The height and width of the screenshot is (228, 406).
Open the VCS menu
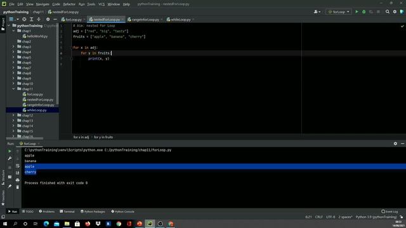click(x=101, y=4)
